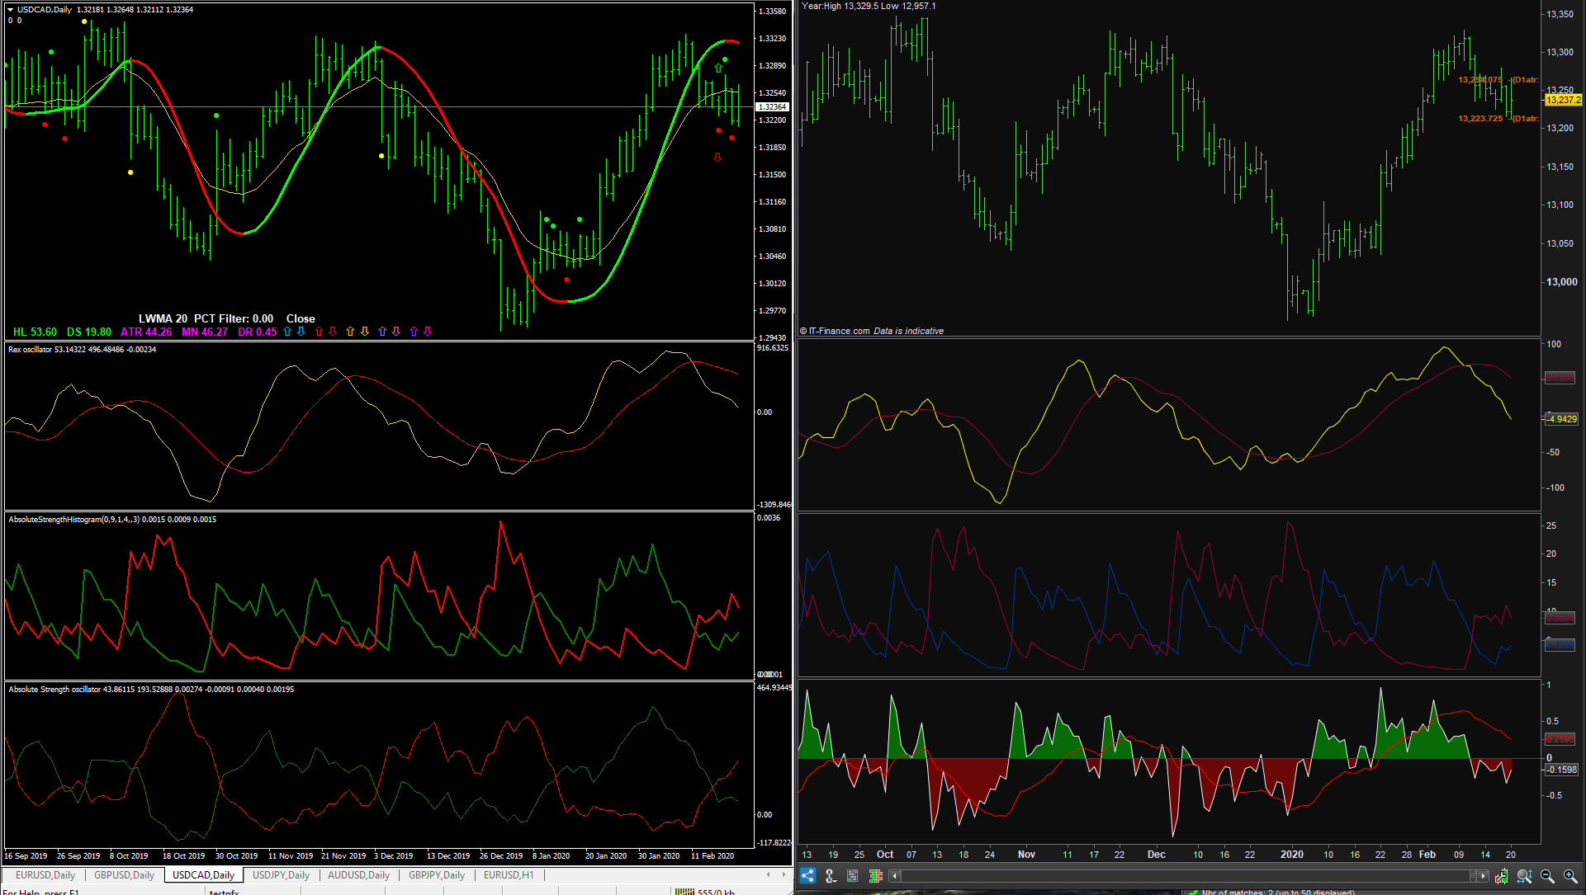The image size is (1586, 895).
Task: Click the horizontal chart scrollbar track
Action: (1181, 876)
